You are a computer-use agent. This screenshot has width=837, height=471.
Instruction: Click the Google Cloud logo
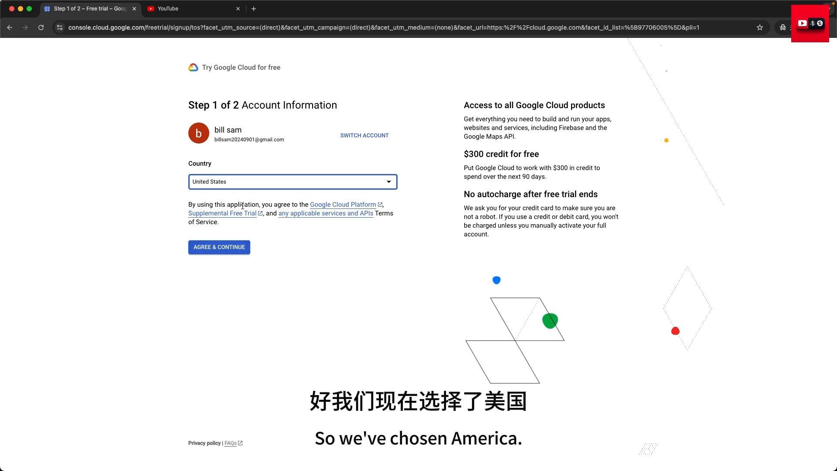click(x=193, y=68)
